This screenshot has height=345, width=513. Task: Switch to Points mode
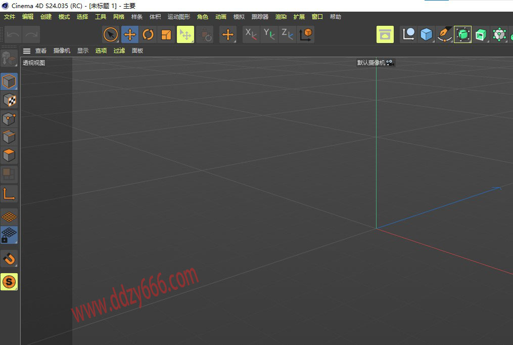coord(9,118)
